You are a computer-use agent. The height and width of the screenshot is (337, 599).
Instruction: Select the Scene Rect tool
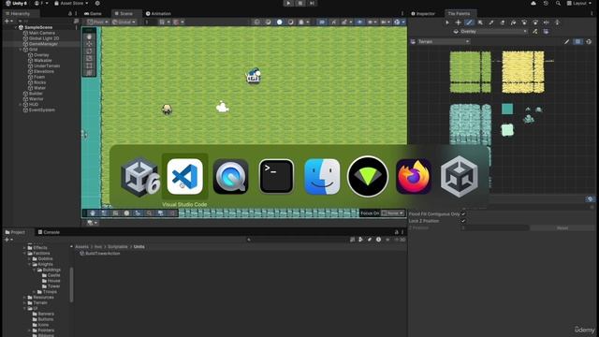tap(89, 66)
